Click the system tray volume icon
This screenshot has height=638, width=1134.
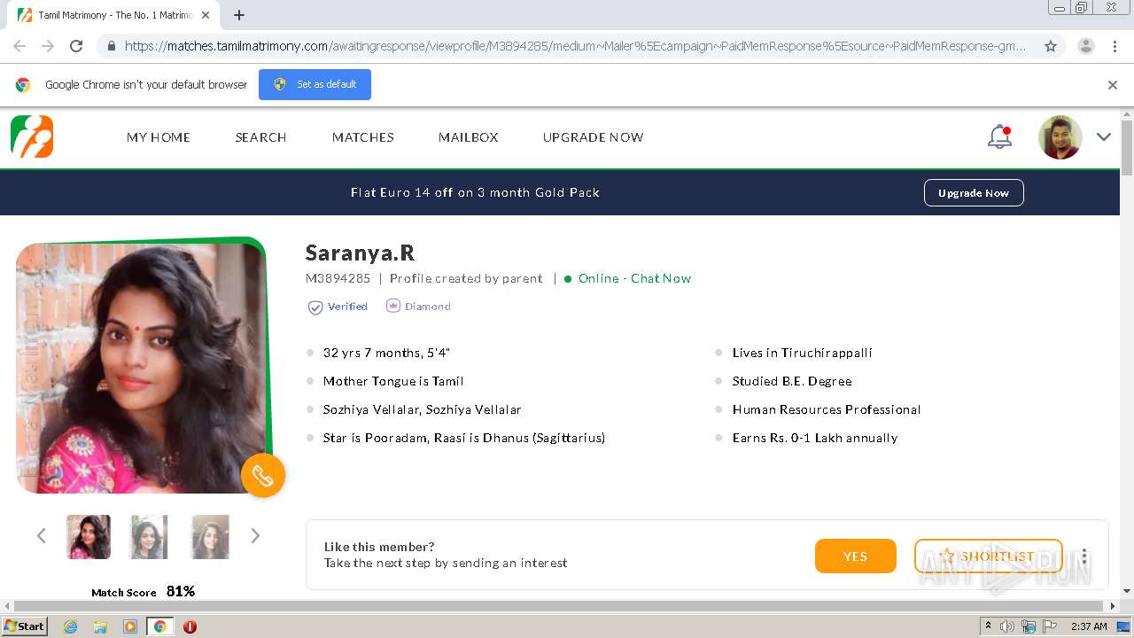(x=1007, y=626)
